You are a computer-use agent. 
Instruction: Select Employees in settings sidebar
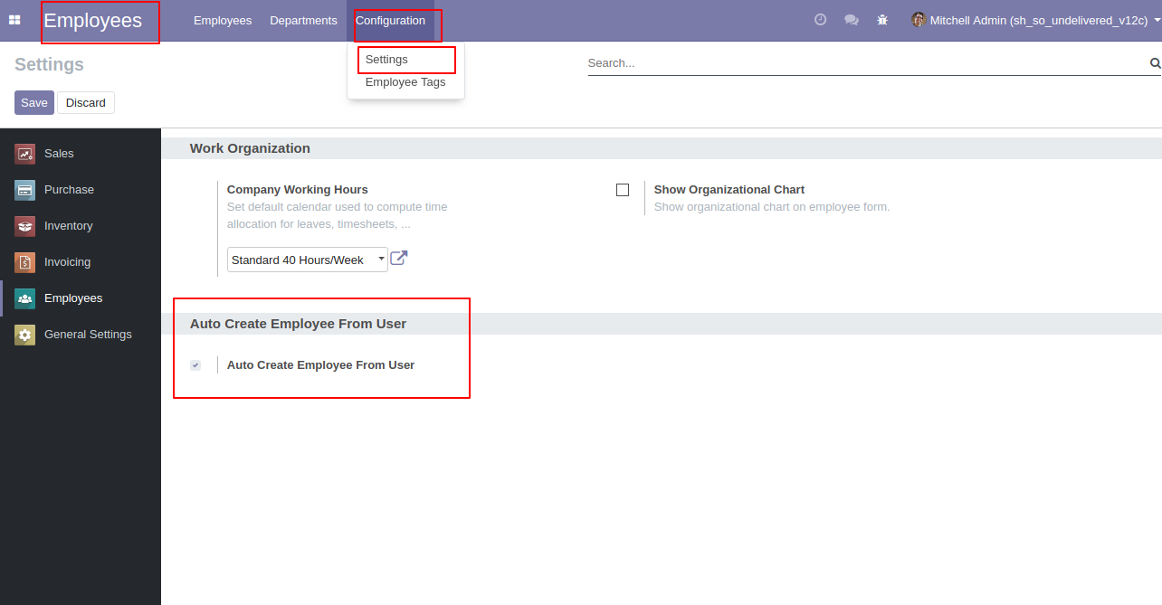point(81,298)
